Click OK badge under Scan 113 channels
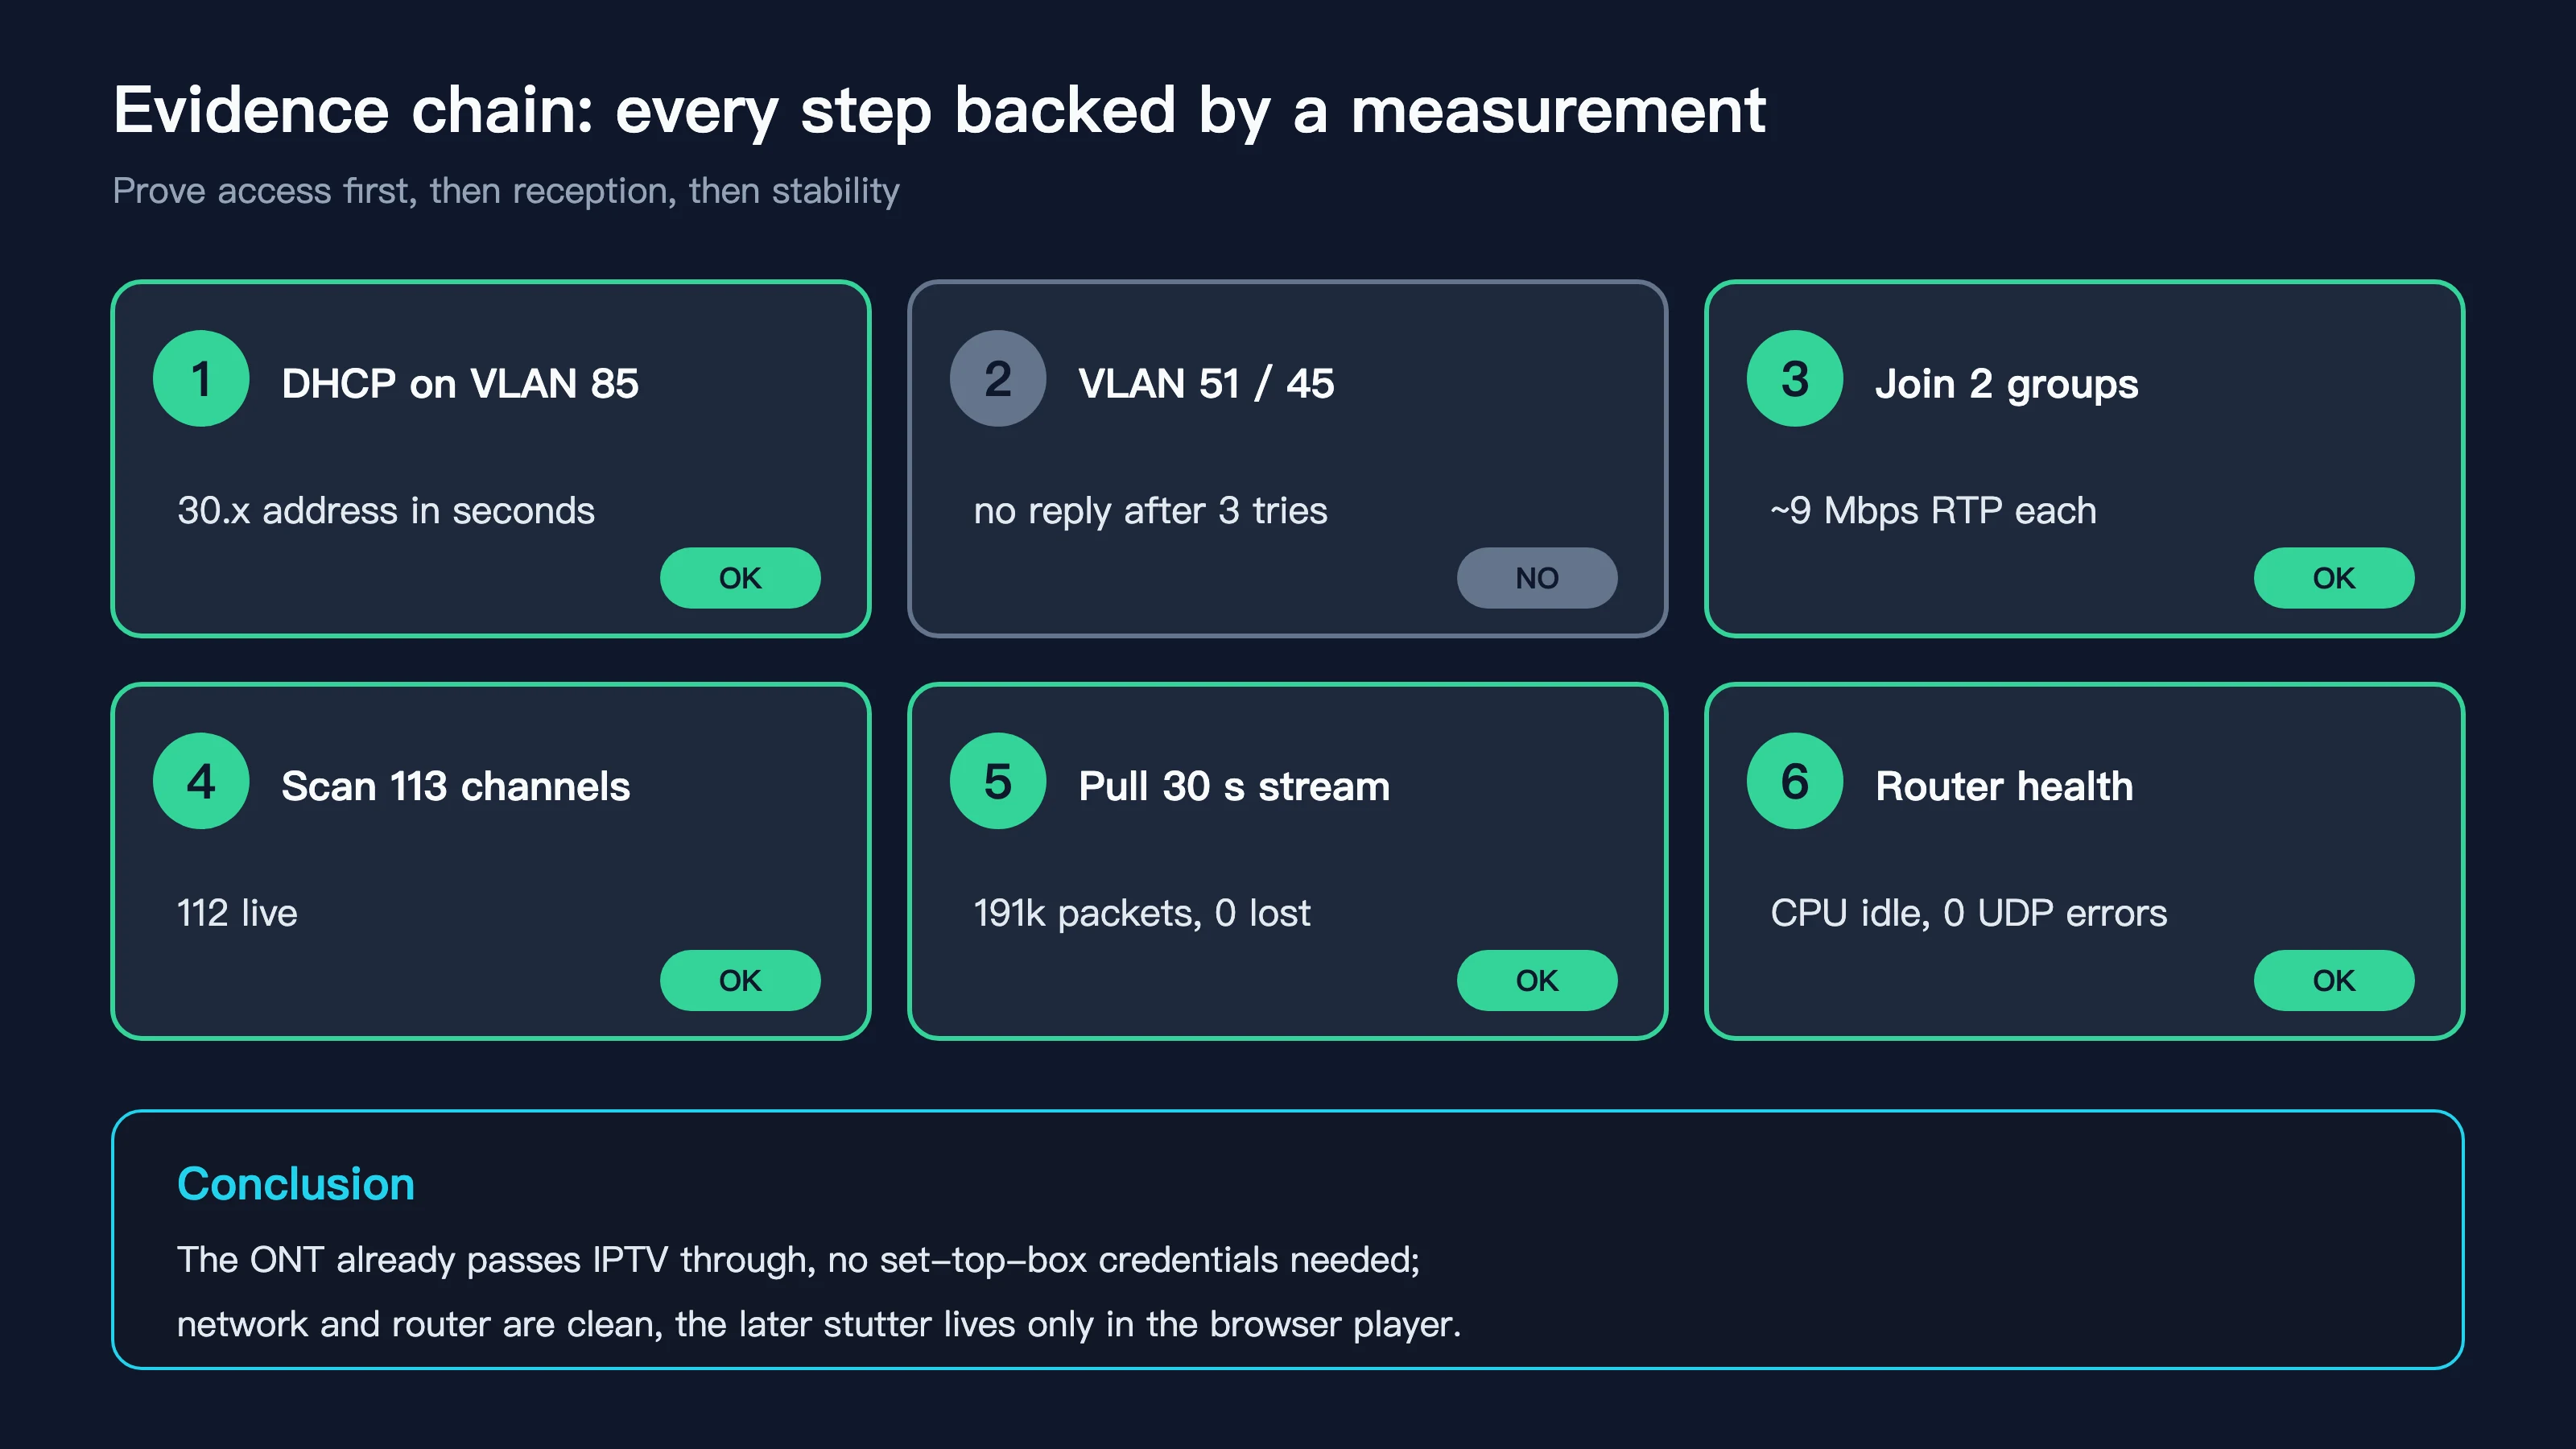Viewport: 2576px width, 1449px height. tap(740, 980)
